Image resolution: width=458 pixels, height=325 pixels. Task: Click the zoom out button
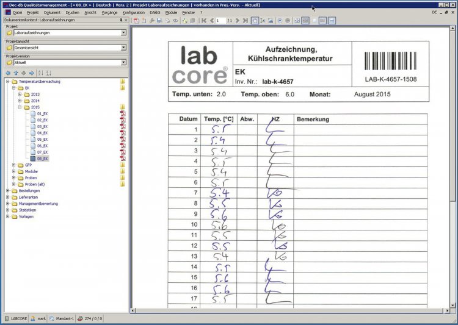tap(288, 20)
